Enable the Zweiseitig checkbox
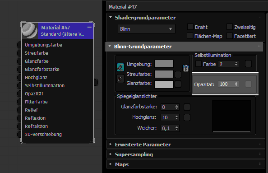The image size is (268, 173). click(x=230, y=27)
